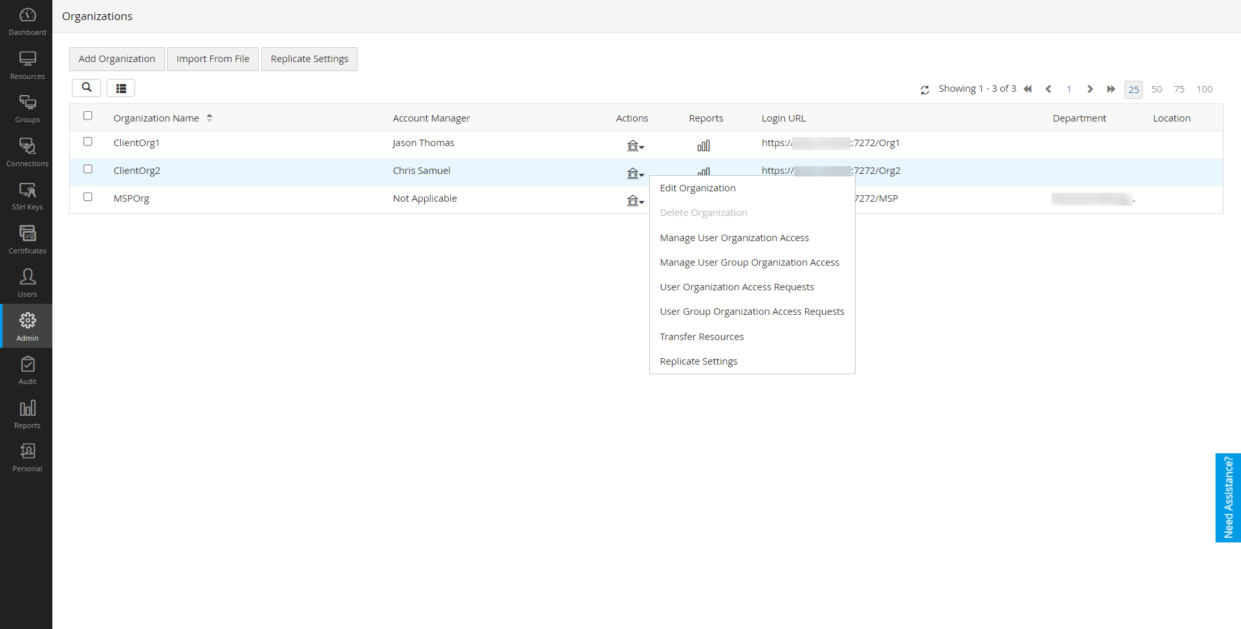1241x629 pixels.
Task: Go to Certificates in the sidebar
Action: (x=27, y=239)
